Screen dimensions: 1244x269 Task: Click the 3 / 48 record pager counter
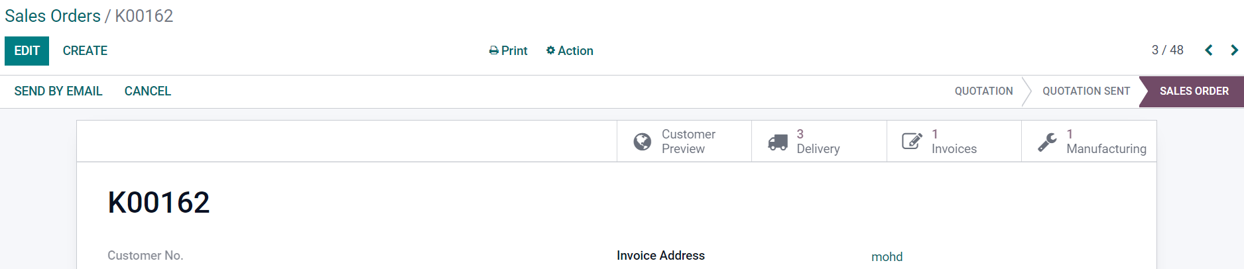pyautogui.click(x=1167, y=50)
